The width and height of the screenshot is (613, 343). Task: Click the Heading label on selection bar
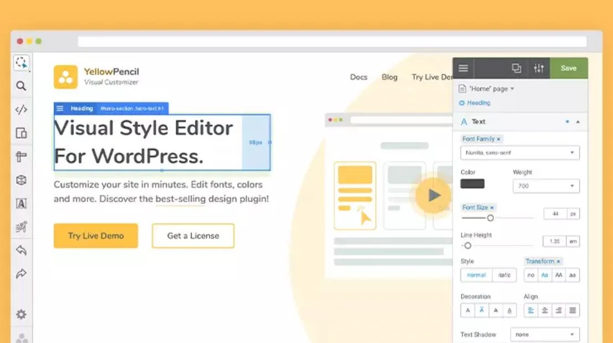pos(81,109)
